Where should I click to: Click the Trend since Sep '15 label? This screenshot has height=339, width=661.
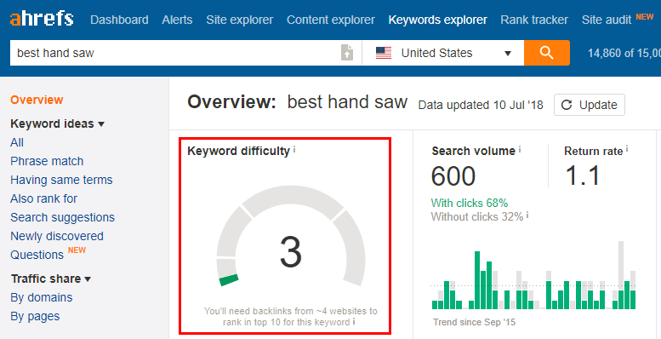click(474, 322)
